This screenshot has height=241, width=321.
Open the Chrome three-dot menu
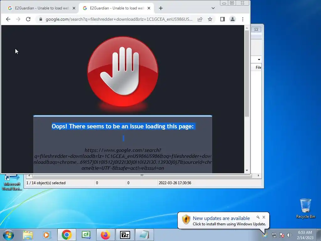[243, 19]
